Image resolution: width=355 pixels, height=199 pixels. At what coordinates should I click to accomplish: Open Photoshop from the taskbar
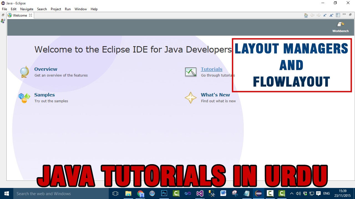[164, 193]
